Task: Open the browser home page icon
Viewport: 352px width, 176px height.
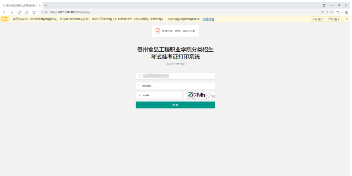Action: point(27,12)
